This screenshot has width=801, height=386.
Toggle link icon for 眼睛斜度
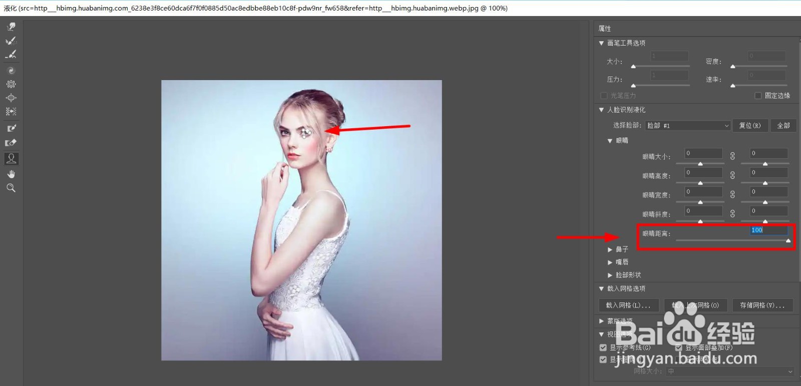[732, 214]
